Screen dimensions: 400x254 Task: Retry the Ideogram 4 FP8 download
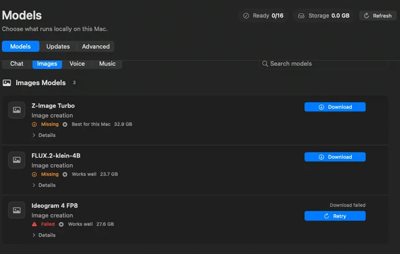click(x=335, y=216)
